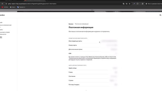
Task: Click the incognito window indicator
Action: point(154,4)
